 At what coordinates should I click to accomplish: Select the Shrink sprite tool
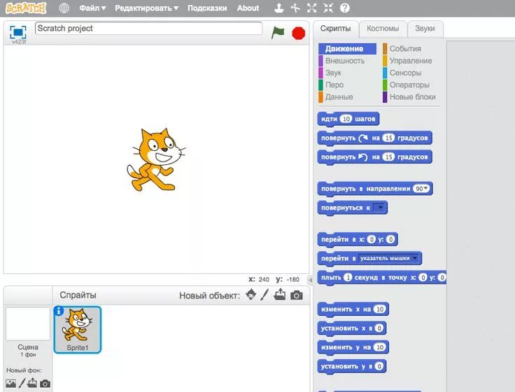tap(328, 8)
